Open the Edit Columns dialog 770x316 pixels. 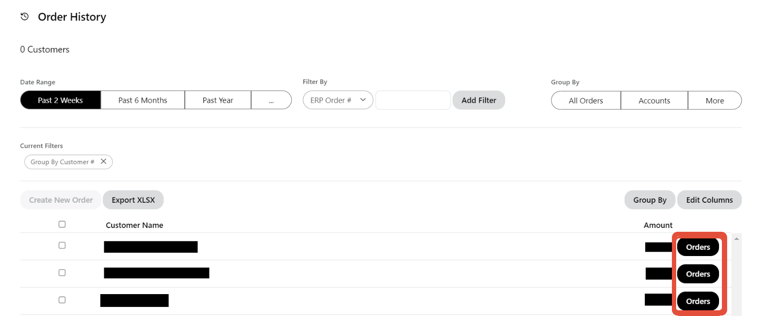(709, 200)
